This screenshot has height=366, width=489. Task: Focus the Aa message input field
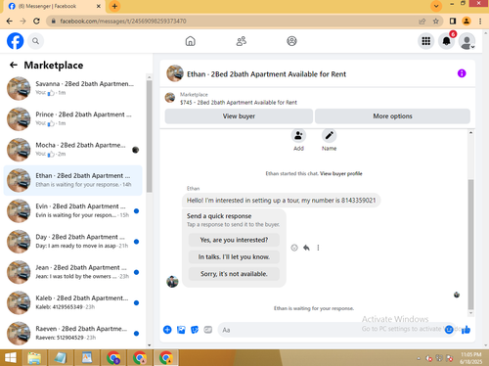point(330,330)
